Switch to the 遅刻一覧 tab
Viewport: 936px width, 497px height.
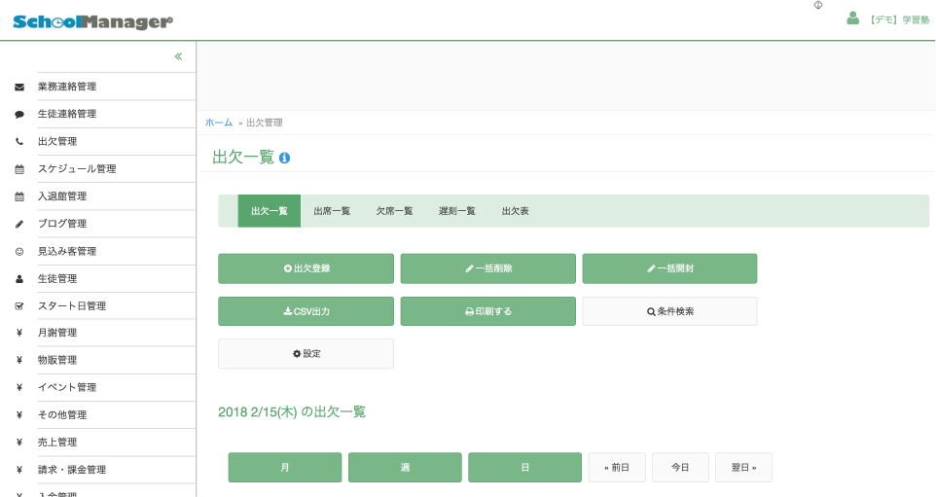(456, 211)
